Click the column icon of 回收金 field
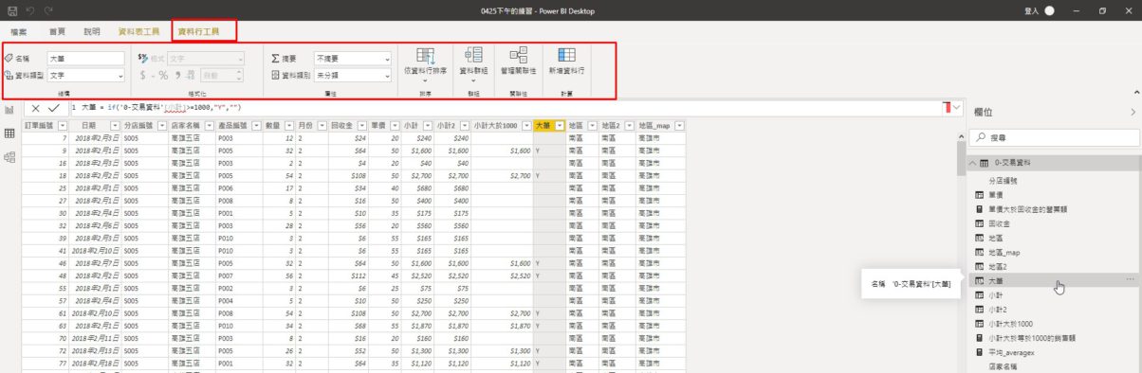1142x373 pixels. pyautogui.click(x=980, y=223)
